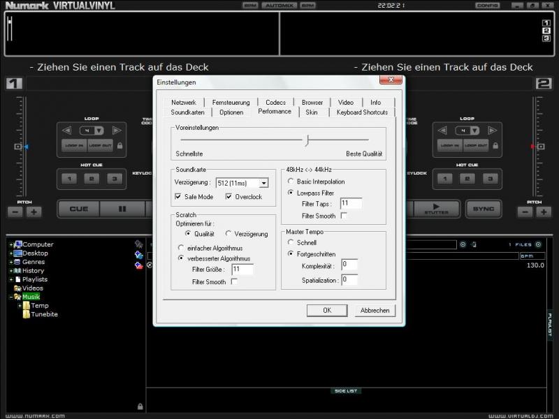The image size is (559, 419).
Task: Click the loop lock icon on left deck
Action: click(x=119, y=146)
